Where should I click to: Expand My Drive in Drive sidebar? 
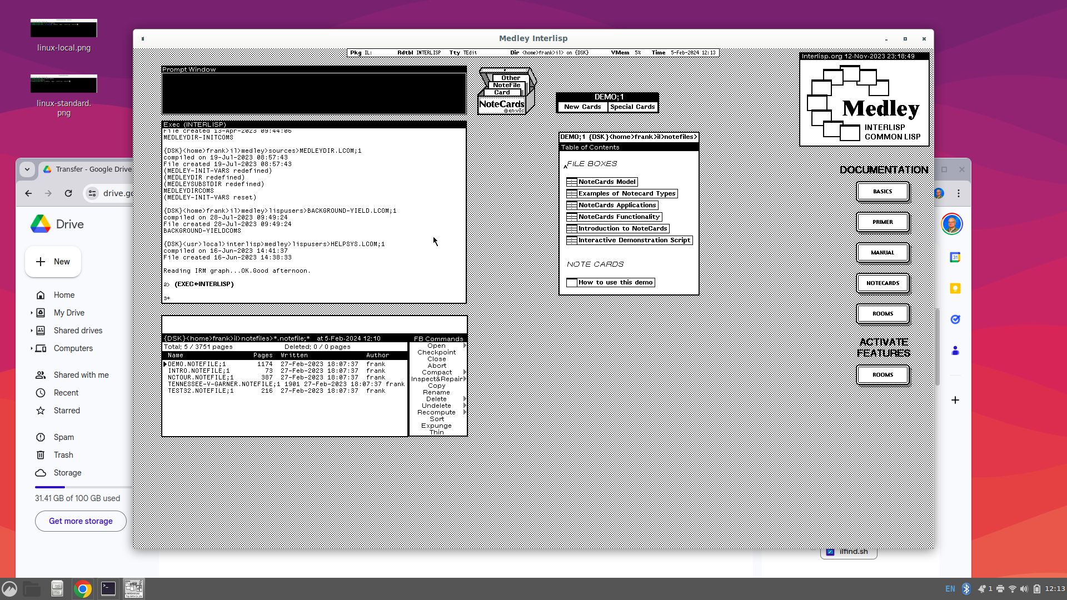point(31,313)
